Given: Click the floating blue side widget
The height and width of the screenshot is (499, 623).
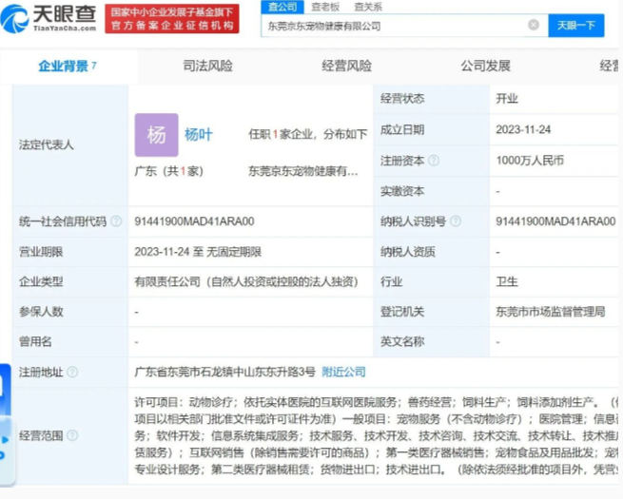Looking at the screenshot, I should 6,424.
